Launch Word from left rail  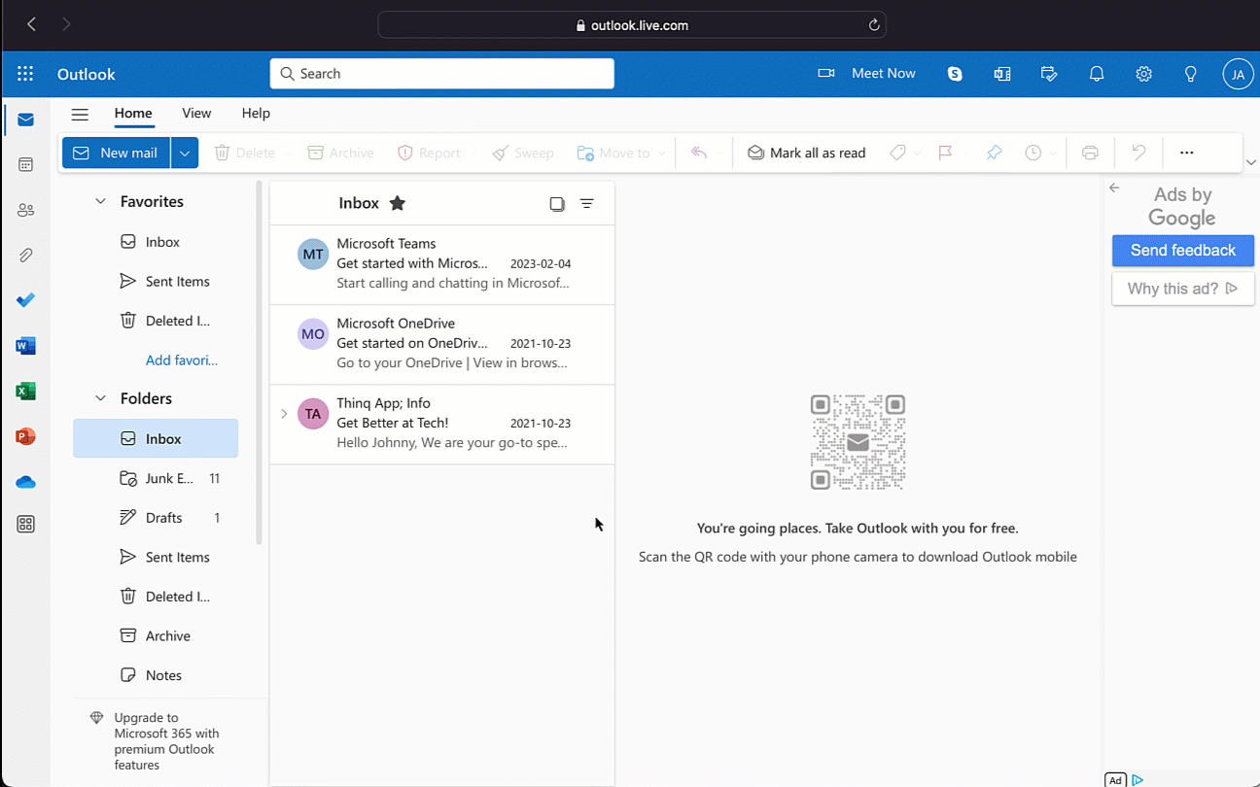pos(26,346)
